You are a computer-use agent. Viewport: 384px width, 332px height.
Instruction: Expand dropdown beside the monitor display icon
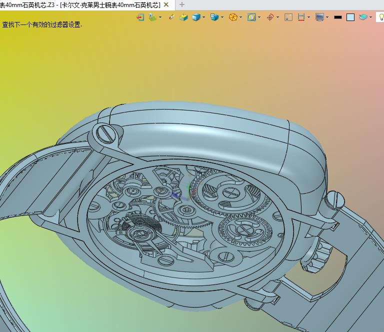pos(327,17)
